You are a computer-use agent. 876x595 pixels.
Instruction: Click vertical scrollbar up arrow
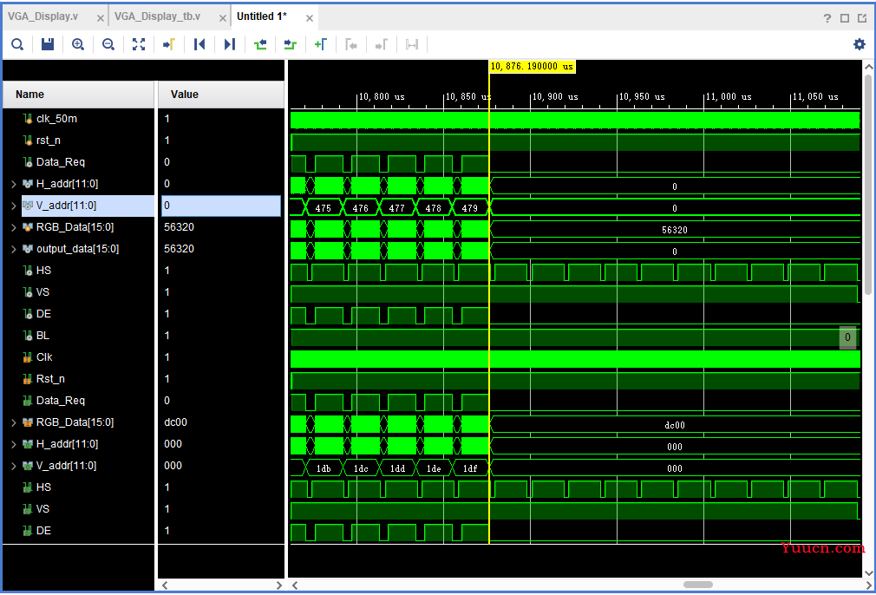point(868,67)
